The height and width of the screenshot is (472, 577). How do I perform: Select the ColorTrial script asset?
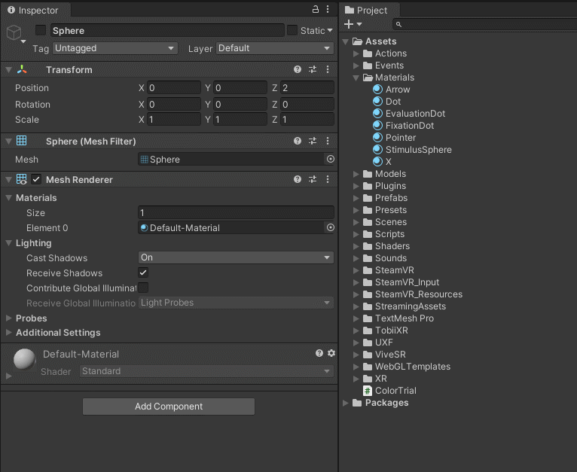[395, 391]
